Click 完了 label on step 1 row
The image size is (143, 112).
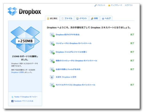click(x=132, y=35)
